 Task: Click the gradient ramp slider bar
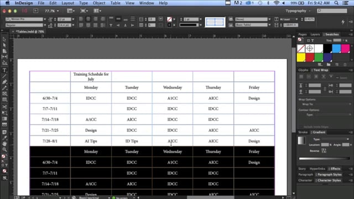pos(324,159)
